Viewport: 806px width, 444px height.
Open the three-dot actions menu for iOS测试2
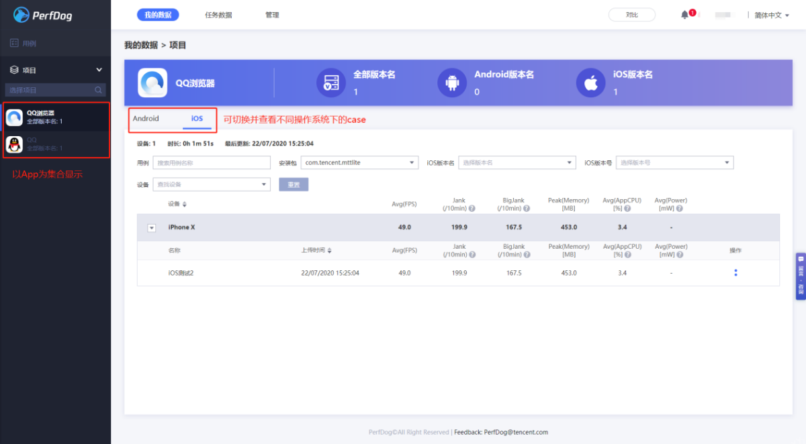736,273
